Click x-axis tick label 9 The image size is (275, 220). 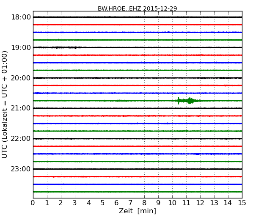click(x=158, y=203)
